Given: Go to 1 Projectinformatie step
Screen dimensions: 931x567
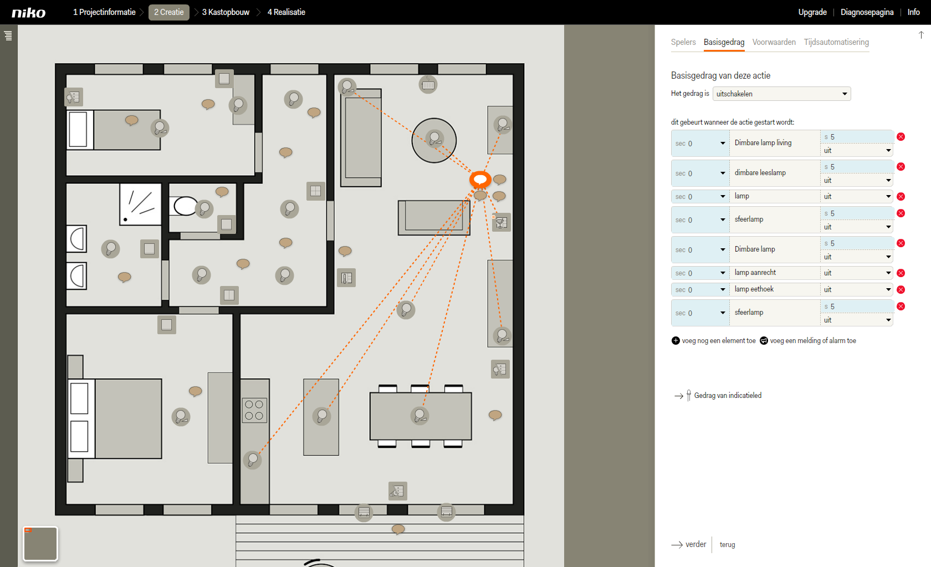Looking at the screenshot, I should pyautogui.click(x=104, y=12).
